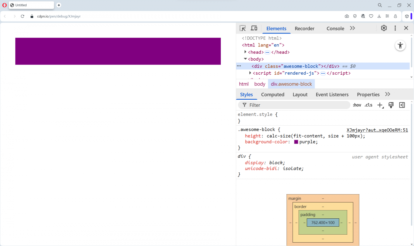Open the rendering emulation brush icon

click(x=391, y=105)
